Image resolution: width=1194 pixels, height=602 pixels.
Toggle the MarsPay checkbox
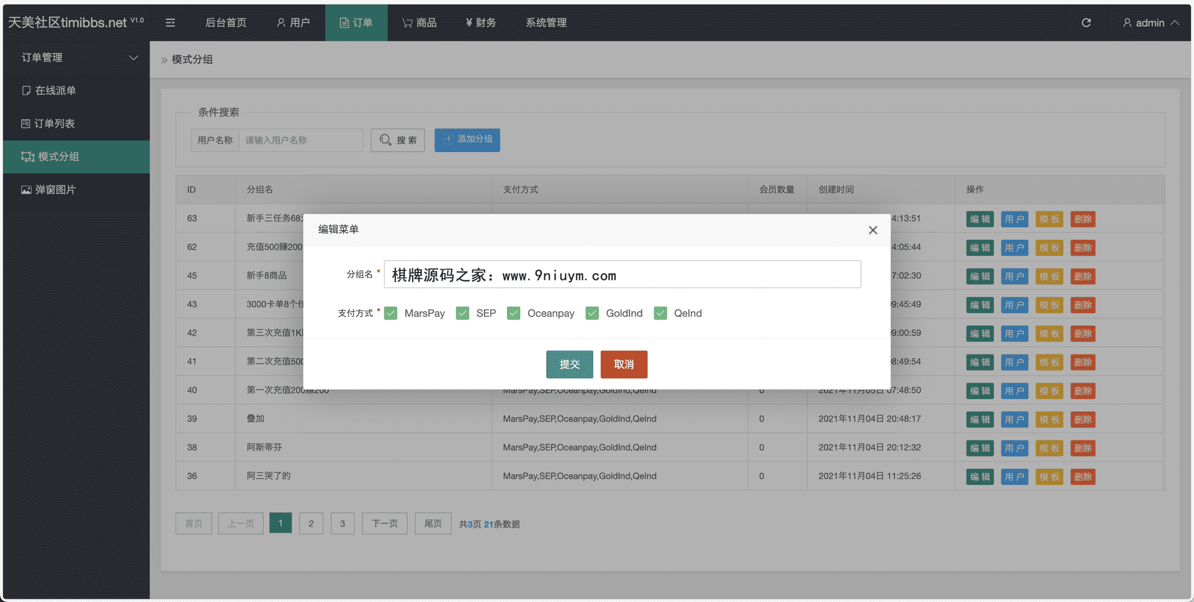tap(391, 313)
